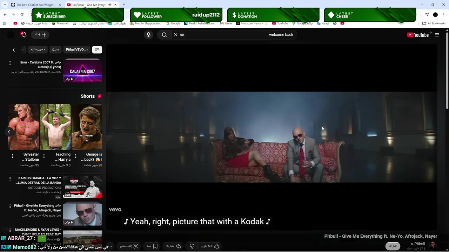
Task: Open Chrome three-dot menu
Action: [x=443, y=15]
